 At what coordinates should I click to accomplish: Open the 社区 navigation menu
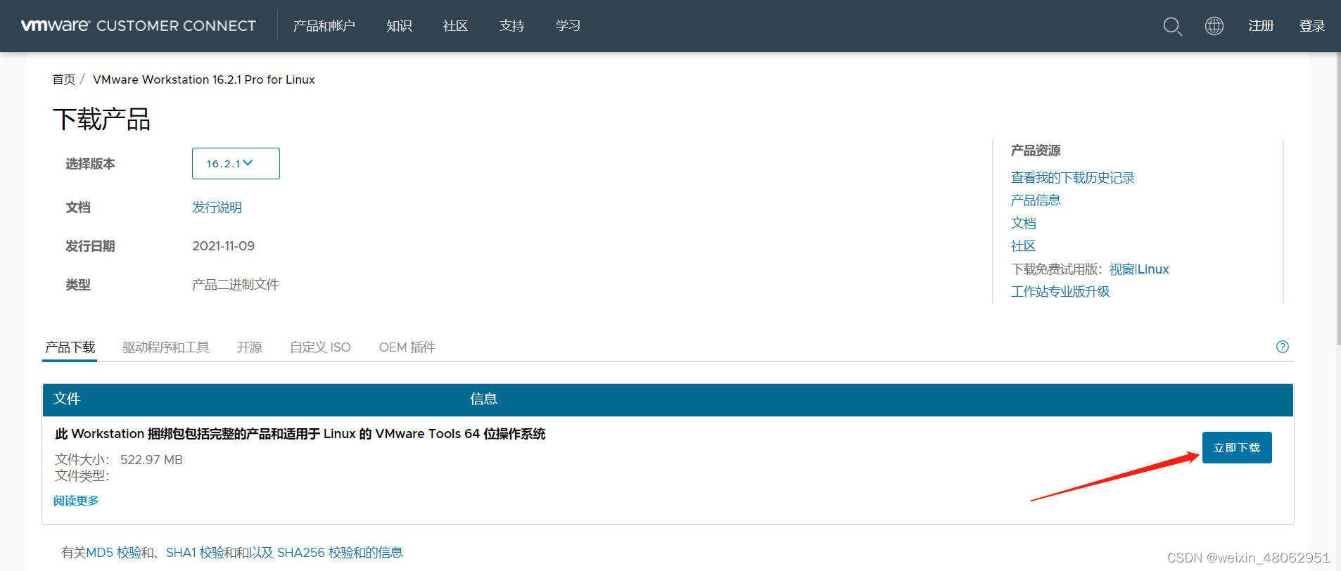[x=455, y=26]
